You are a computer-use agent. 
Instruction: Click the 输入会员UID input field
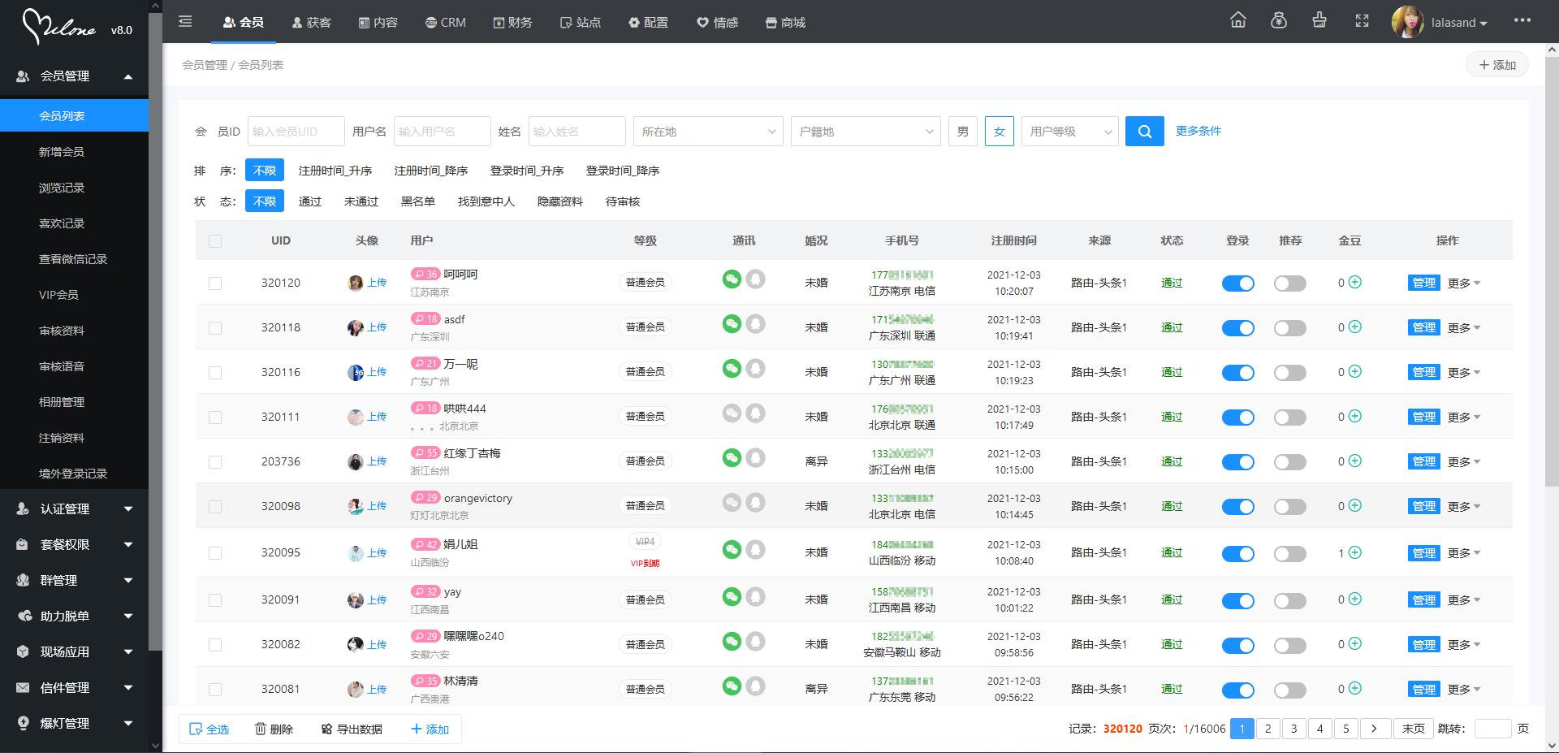(296, 132)
